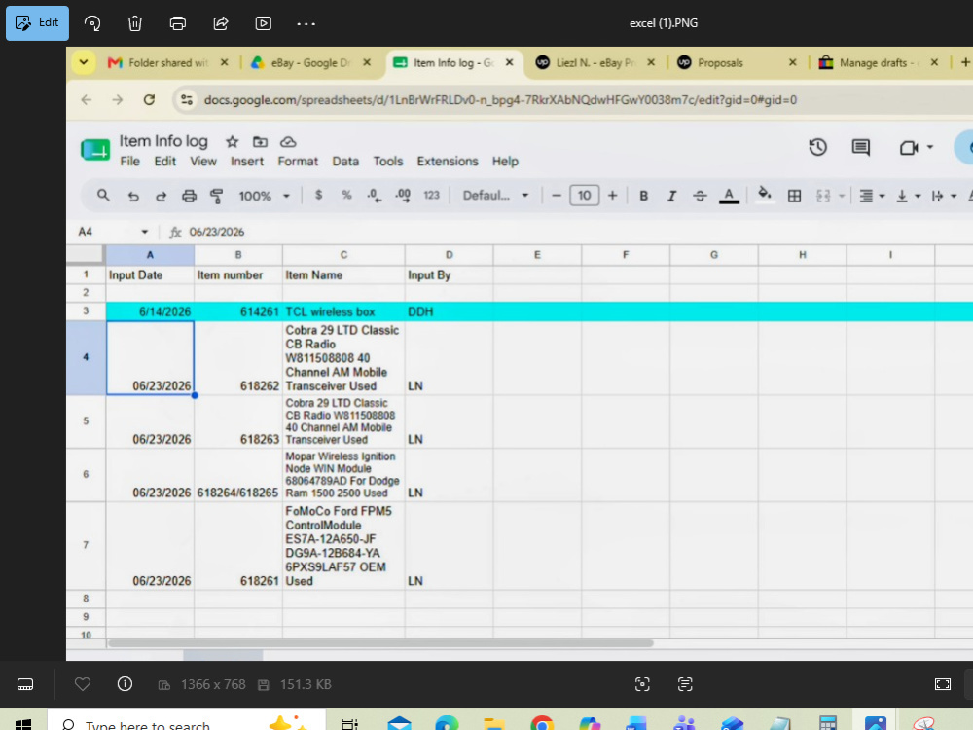
Task: Open the Insert menu
Action: coord(247,162)
